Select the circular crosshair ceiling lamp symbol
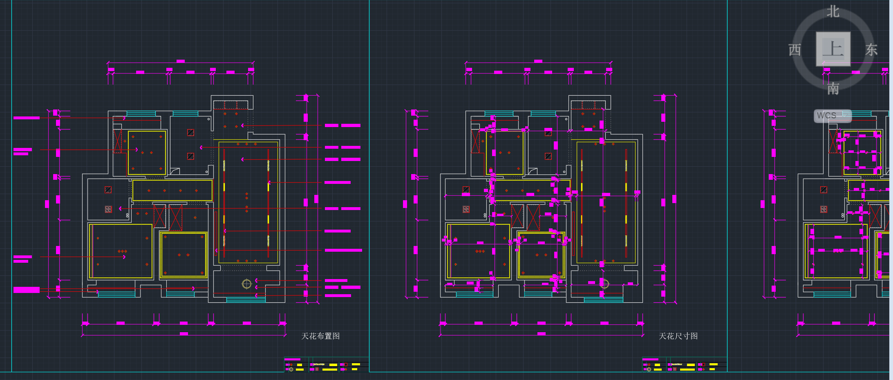893x380 pixels. (246, 284)
